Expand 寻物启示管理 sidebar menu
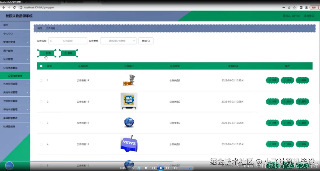This screenshot has width=320, height=171. (15, 101)
